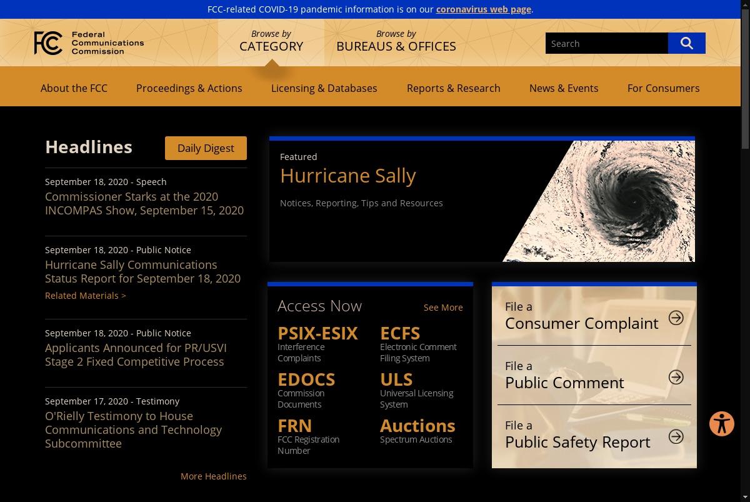Image resolution: width=750 pixels, height=502 pixels.
Task: Open For Consumers menu
Action: tap(664, 88)
